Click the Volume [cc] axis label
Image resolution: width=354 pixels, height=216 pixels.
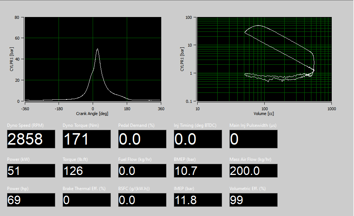(x=264, y=114)
